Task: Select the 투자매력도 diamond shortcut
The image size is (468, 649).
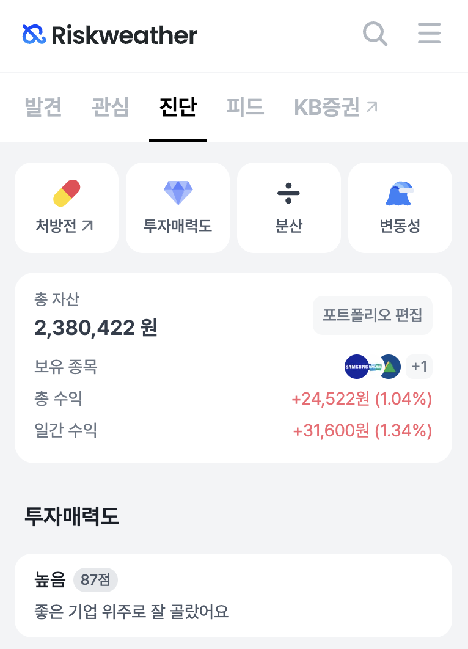Action: [x=178, y=208]
